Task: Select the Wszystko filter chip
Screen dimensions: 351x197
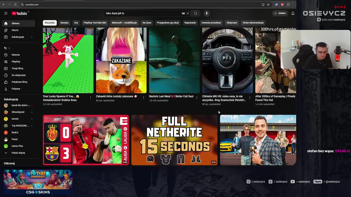Action: (50, 23)
